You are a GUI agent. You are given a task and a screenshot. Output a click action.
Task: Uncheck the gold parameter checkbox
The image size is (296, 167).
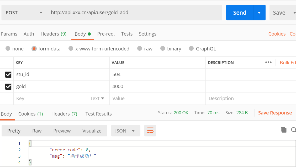point(8,87)
